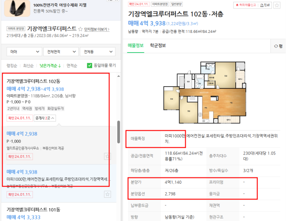Screen dimensions: 286x221
Task: Open the 전체면적 area dropdown
Action: coord(61,52)
